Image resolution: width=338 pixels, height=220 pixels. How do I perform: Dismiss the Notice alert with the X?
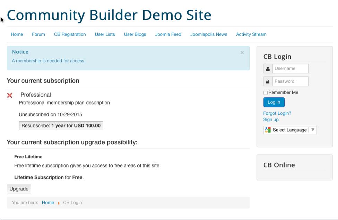(x=242, y=52)
